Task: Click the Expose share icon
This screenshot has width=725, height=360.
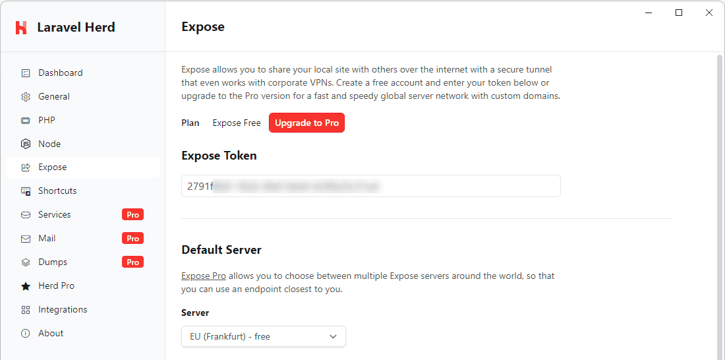Action: coord(26,167)
